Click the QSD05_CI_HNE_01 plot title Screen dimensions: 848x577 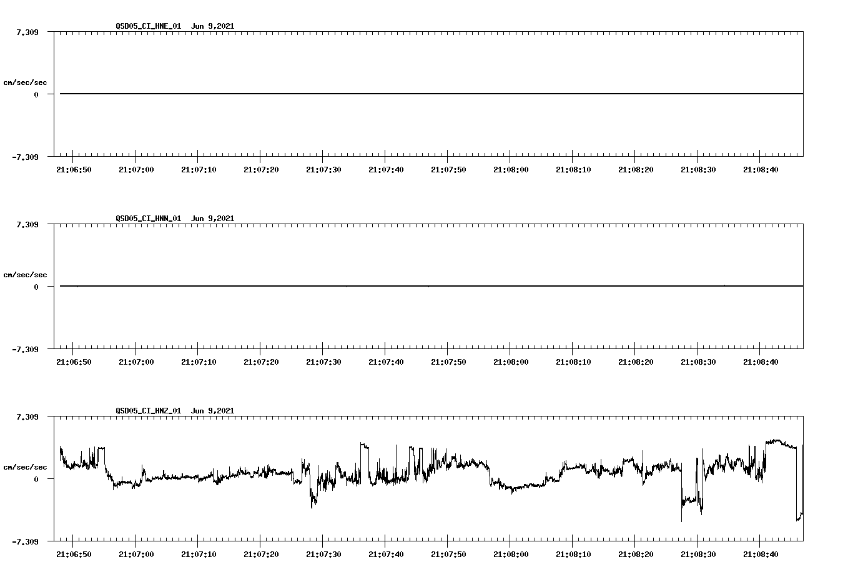pyautogui.click(x=175, y=26)
